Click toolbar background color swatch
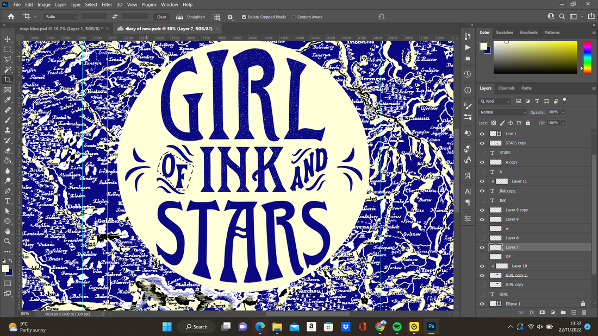Viewport: 598px width, 336px height. point(9,272)
